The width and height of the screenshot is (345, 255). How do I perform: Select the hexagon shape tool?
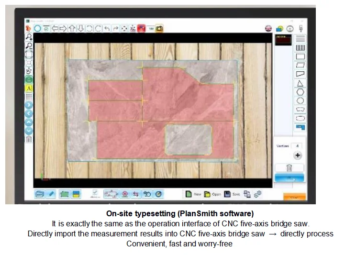[300, 92]
